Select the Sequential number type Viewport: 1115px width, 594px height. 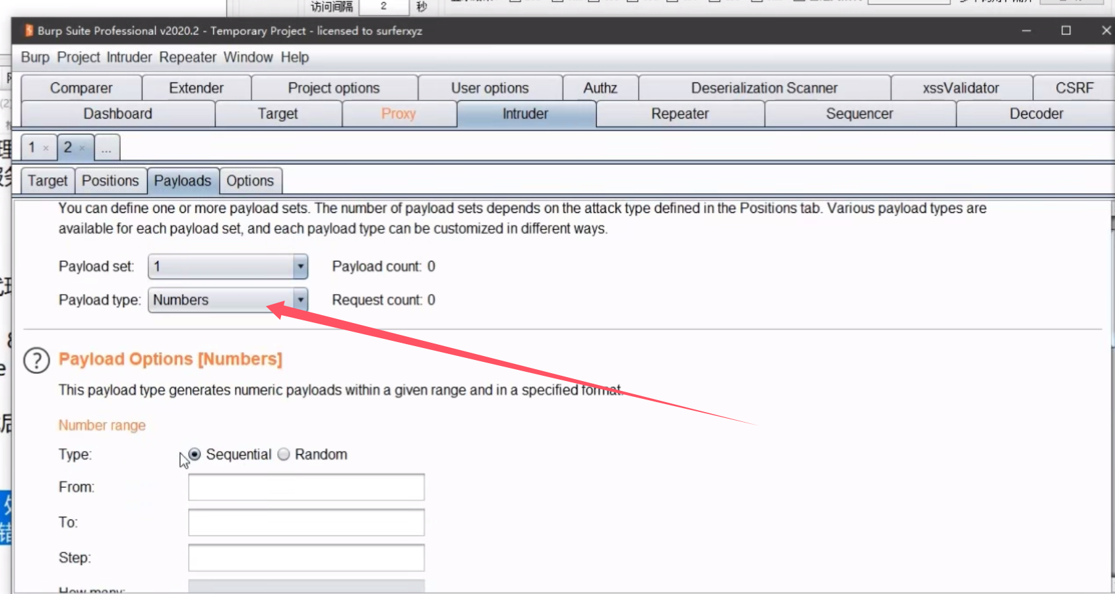coord(194,454)
